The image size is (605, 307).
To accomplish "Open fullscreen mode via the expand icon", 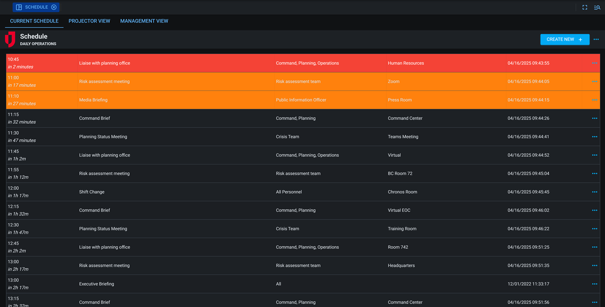I will click(x=584, y=7).
